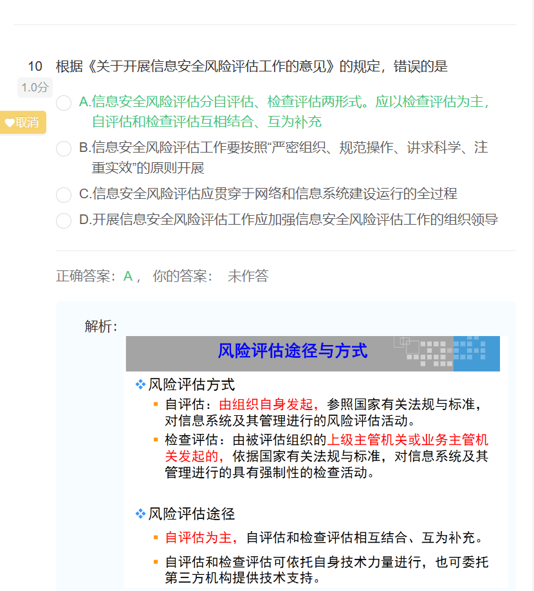Mark radio button for option D
The width and height of the screenshot is (534, 591).
click(x=64, y=221)
